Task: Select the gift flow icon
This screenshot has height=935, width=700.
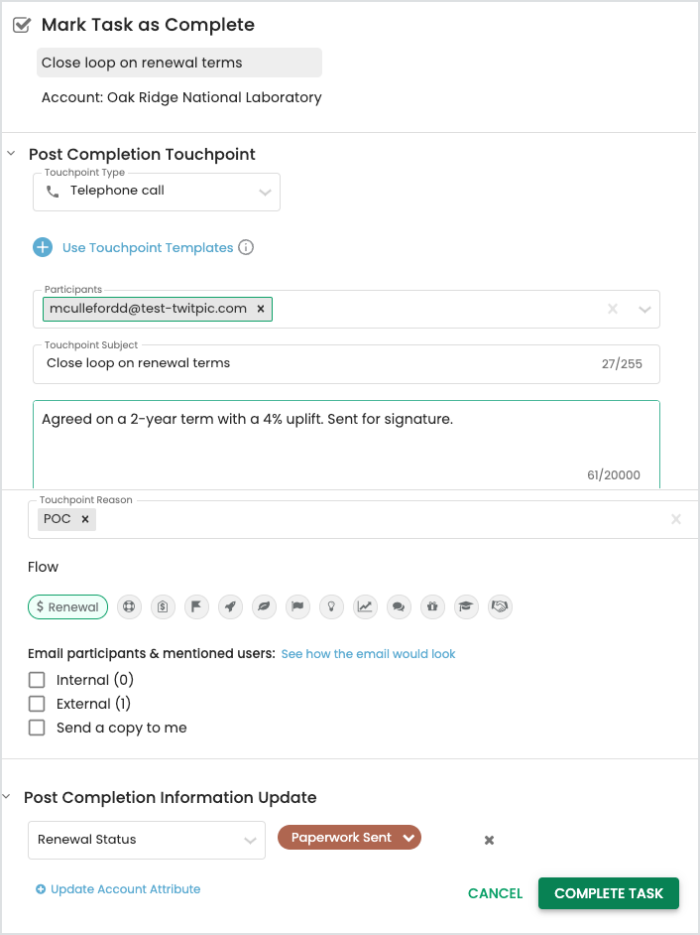Action: tap(432, 607)
